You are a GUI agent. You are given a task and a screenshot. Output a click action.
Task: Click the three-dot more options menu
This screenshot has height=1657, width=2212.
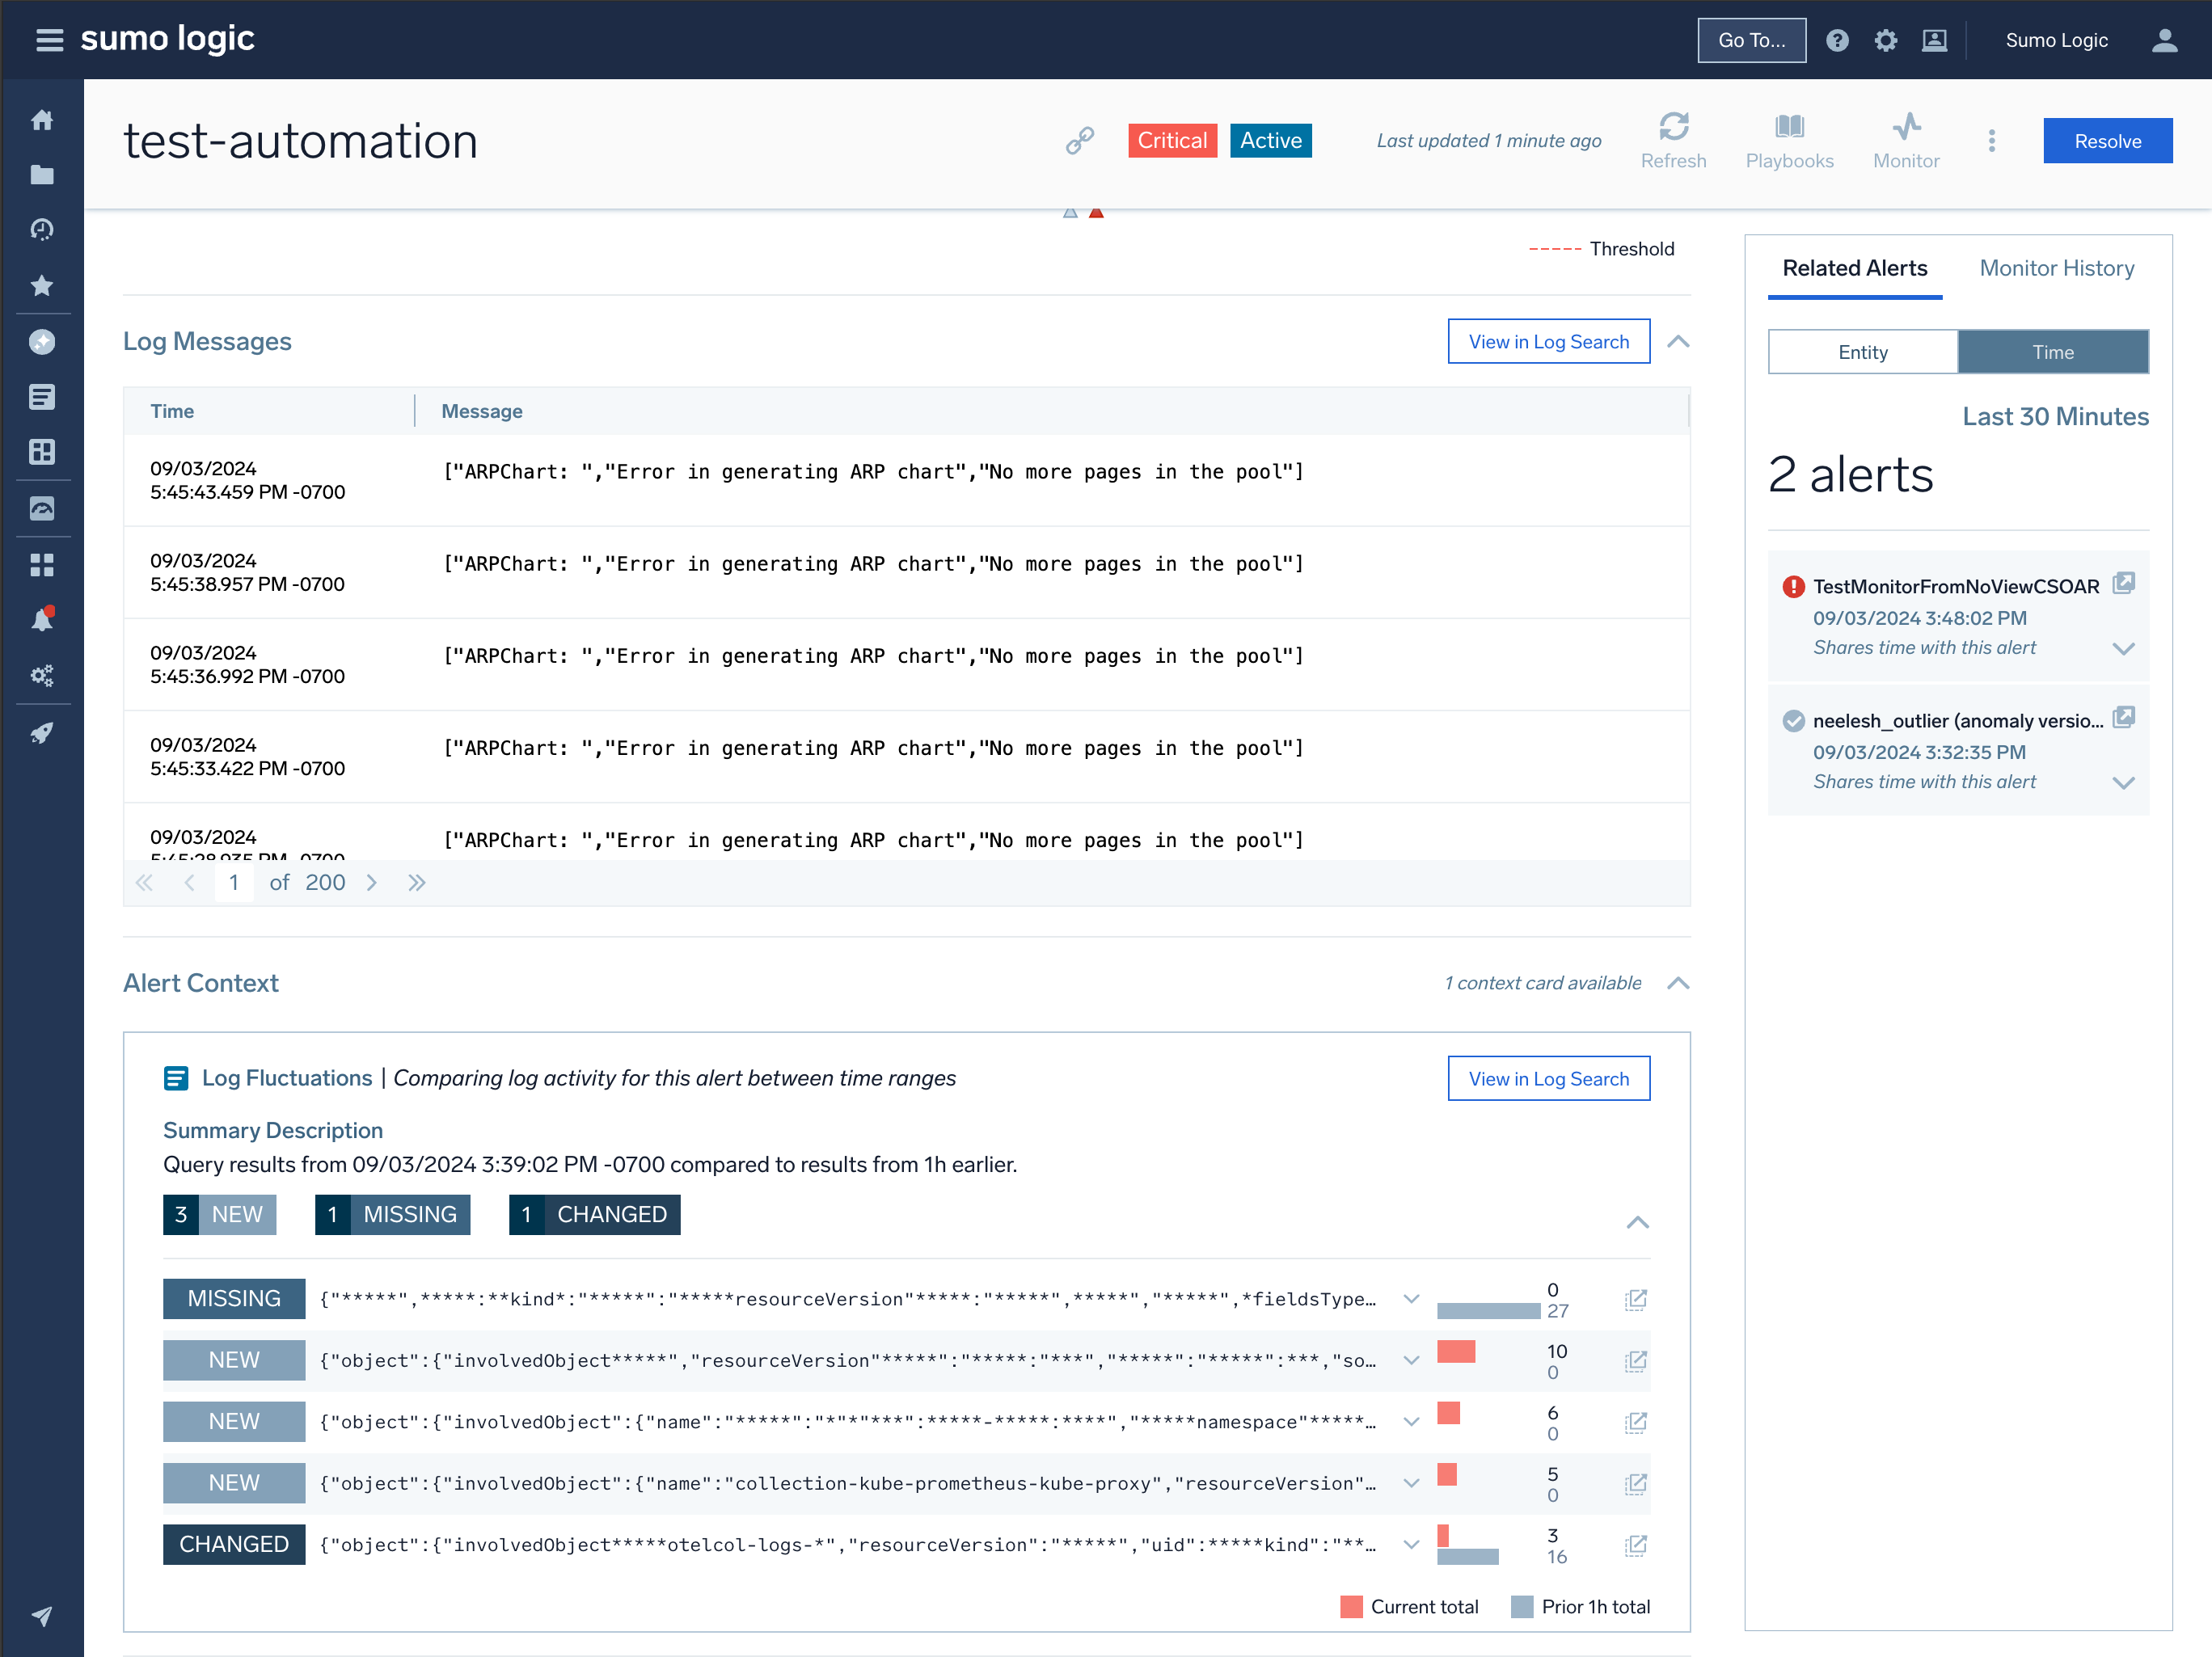(1991, 141)
